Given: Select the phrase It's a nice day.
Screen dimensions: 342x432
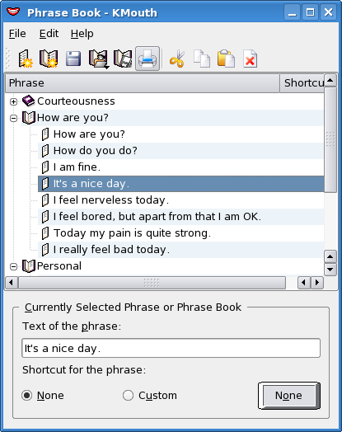Looking at the screenshot, I should tap(180, 184).
